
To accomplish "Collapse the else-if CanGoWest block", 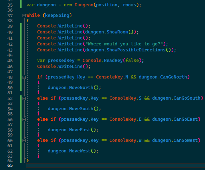I will click(24, 140).
